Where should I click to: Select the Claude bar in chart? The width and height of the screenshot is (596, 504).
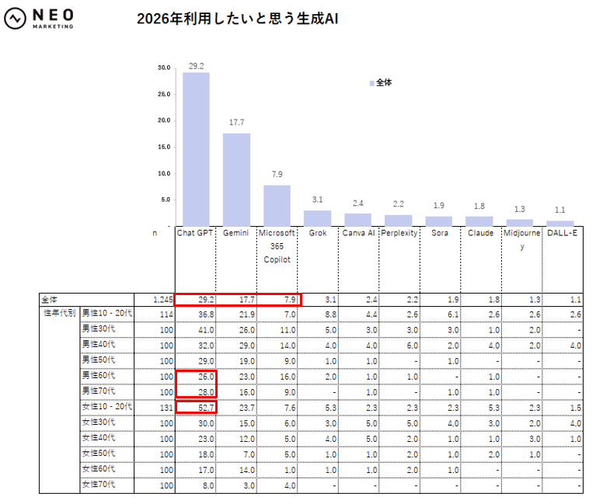coord(479,221)
